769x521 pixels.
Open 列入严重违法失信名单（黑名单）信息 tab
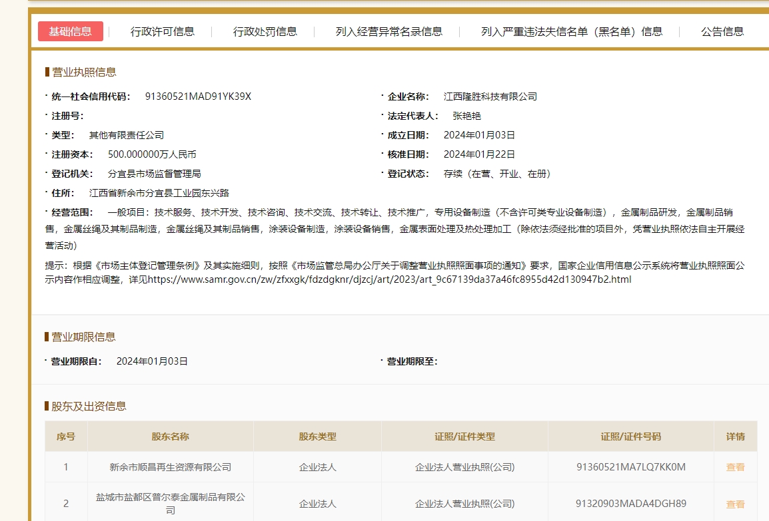tap(572, 32)
